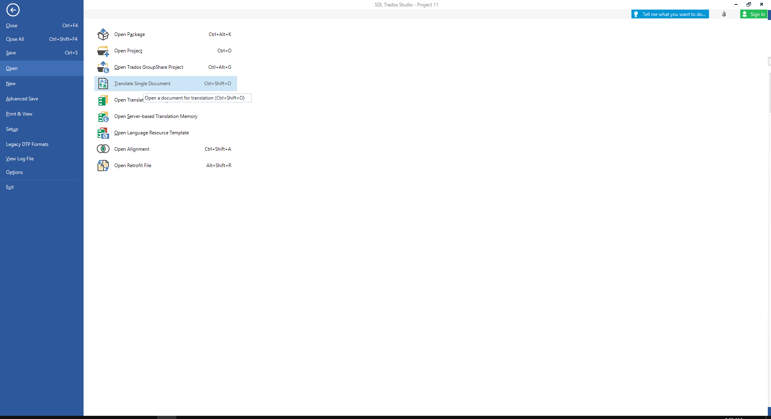Choose Open Package entry
771x419 pixels.
(166, 34)
